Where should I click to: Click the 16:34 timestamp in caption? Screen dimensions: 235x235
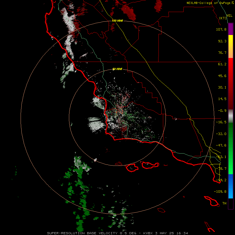click(182, 233)
